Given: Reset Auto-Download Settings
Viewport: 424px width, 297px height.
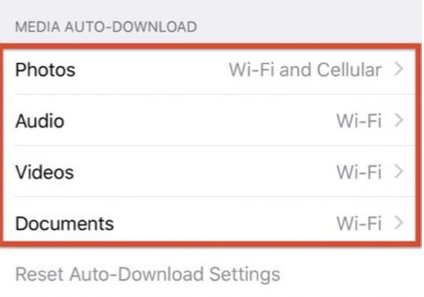Looking at the screenshot, I should click(x=147, y=274).
